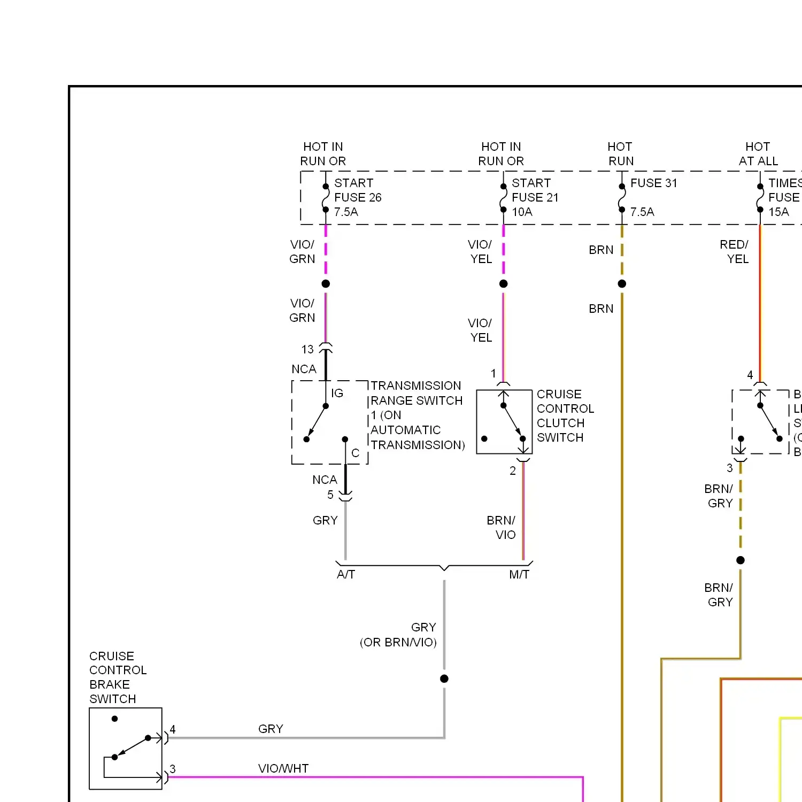Click the BRN/GRY label beside the dashed wire
Image resolution: width=802 pixels, height=802 pixels.
(719, 496)
